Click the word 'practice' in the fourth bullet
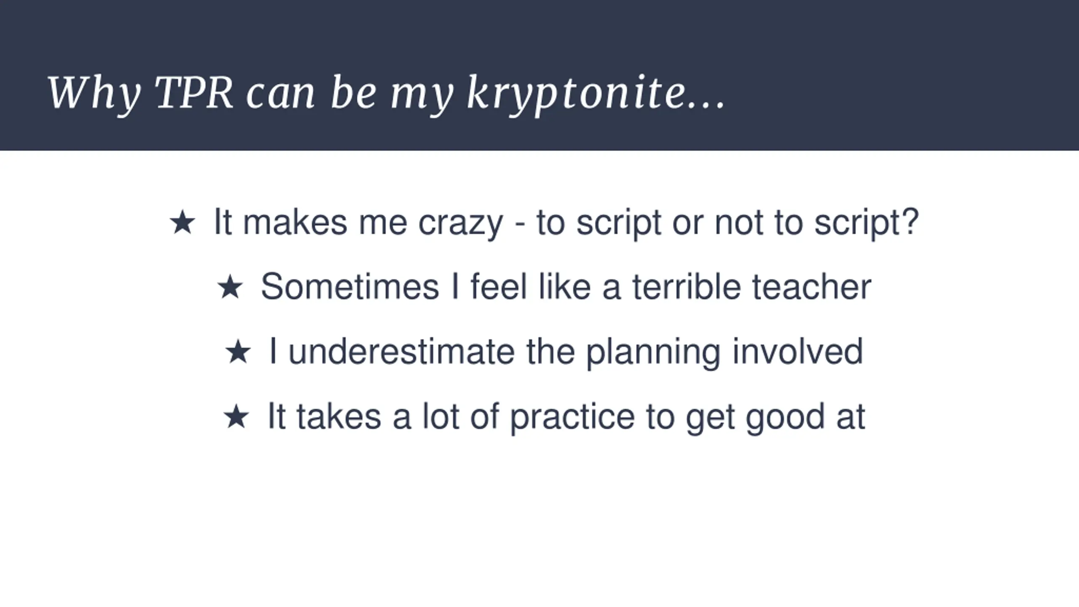The width and height of the screenshot is (1079, 607). [x=572, y=418]
